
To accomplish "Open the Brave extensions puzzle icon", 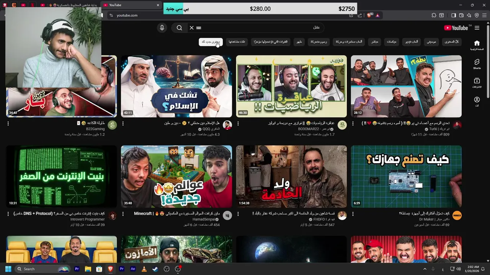I will pos(434,15).
